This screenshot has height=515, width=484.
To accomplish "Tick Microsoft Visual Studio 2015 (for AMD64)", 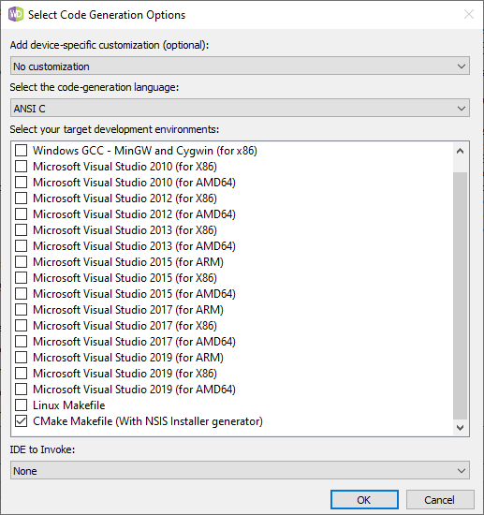I will point(21,294).
